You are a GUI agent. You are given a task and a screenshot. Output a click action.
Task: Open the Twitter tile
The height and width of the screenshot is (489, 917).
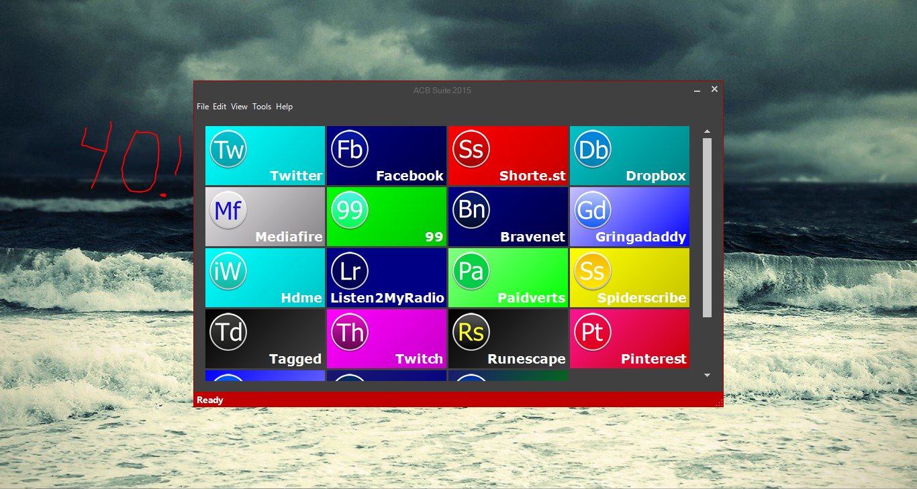(x=265, y=156)
